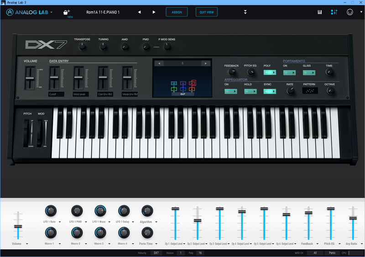Toggle Arpeggiator ON switch
The image size is (365, 257).
[231, 91]
